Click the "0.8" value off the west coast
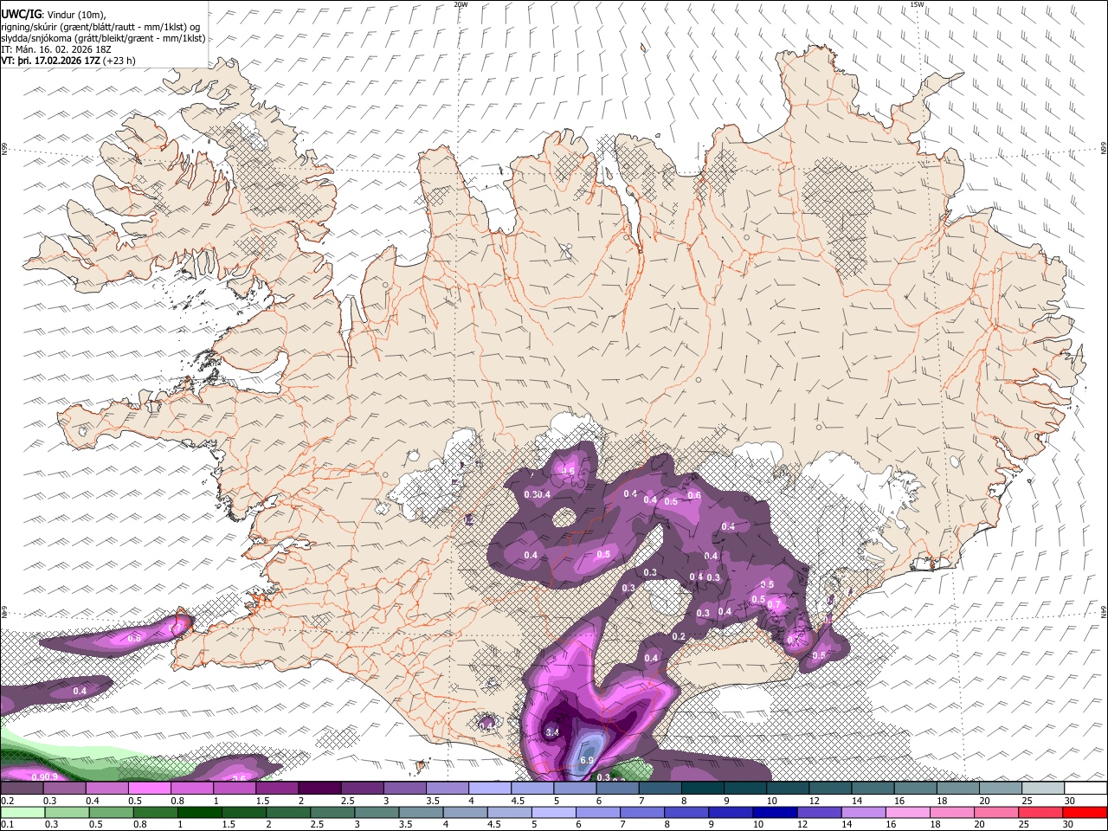Image resolution: width=1108 pixels, height=831 pixels. (134, 638)
